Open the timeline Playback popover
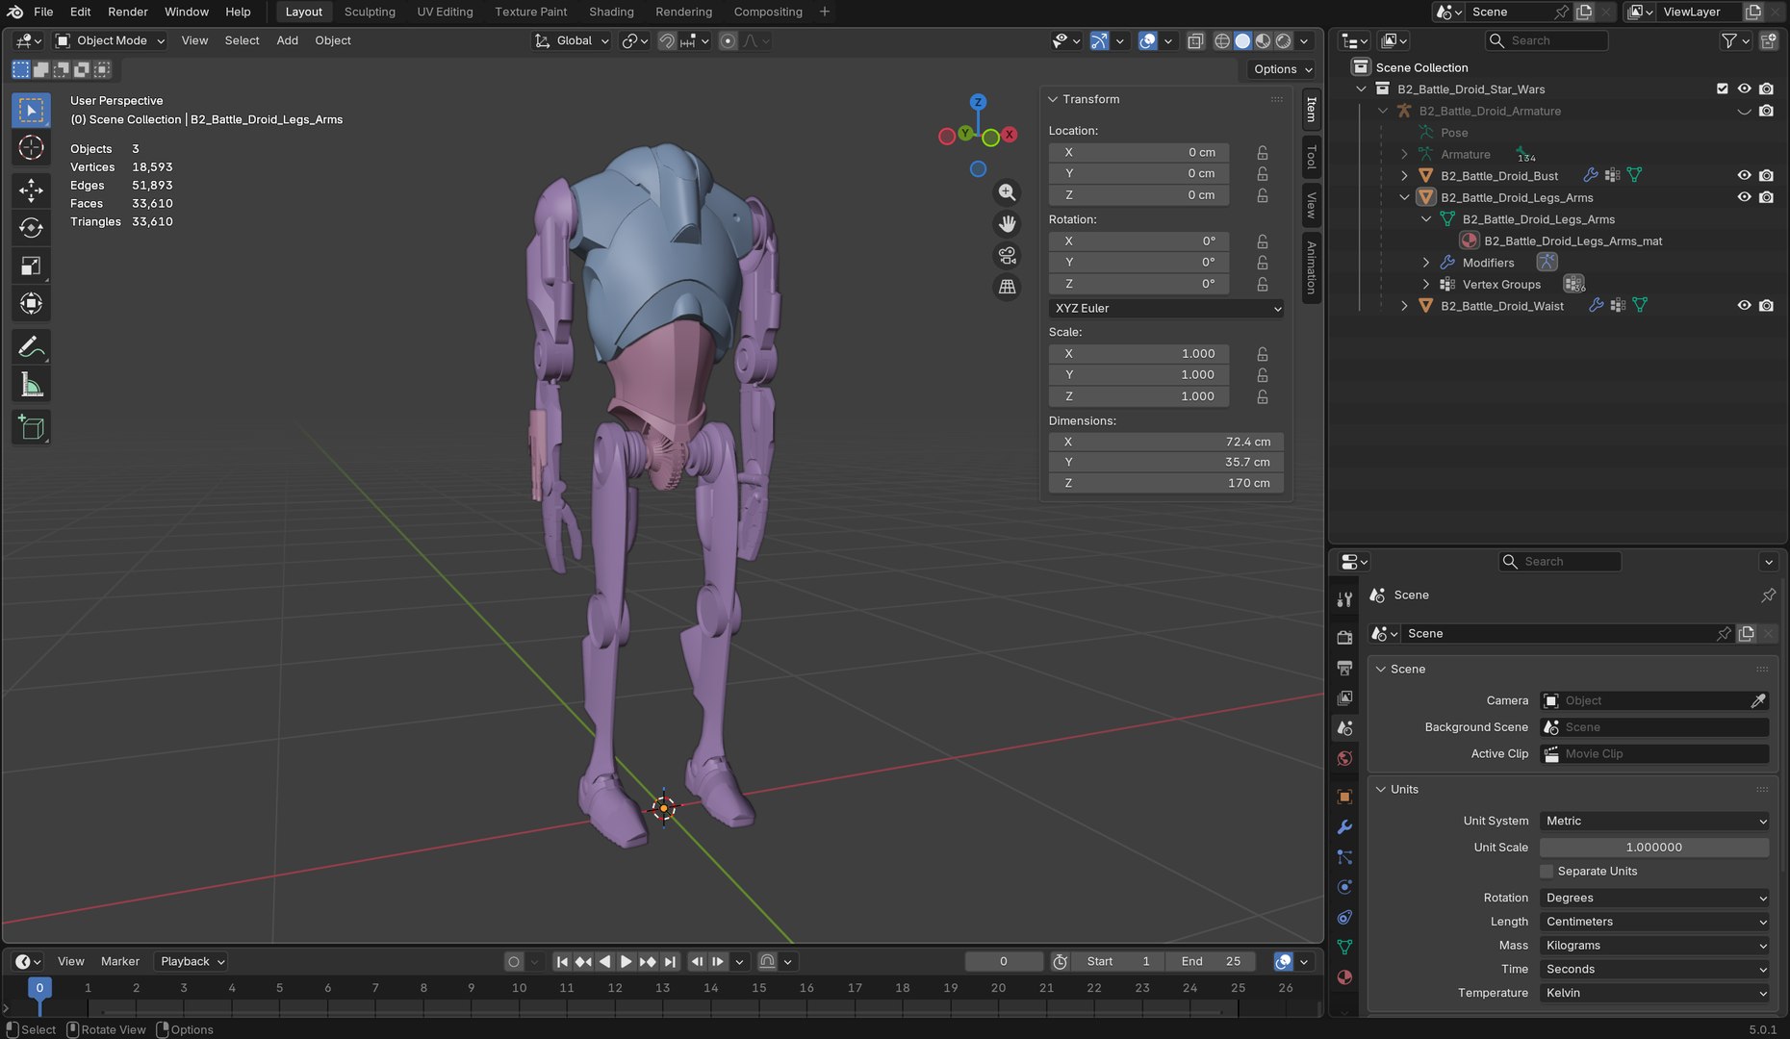1790x1039 pixels. point(192,962)
